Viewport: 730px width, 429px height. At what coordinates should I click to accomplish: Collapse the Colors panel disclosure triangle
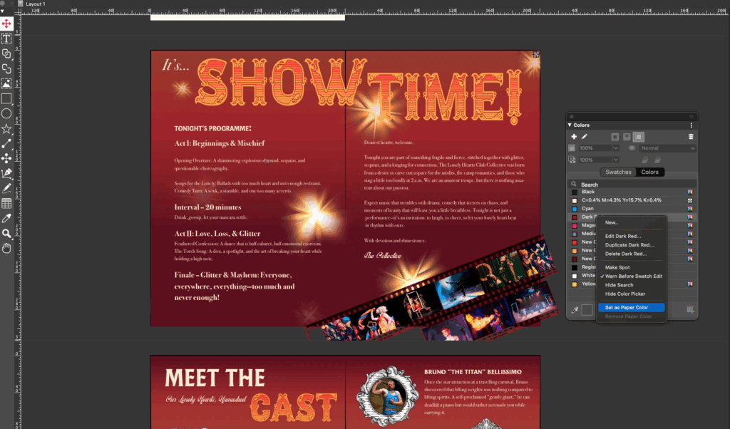tap(570, 125)
